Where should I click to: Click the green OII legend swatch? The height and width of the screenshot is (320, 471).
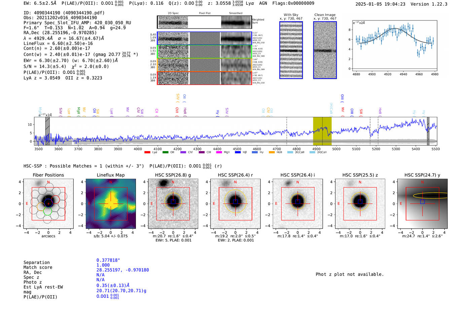point(165,152)
